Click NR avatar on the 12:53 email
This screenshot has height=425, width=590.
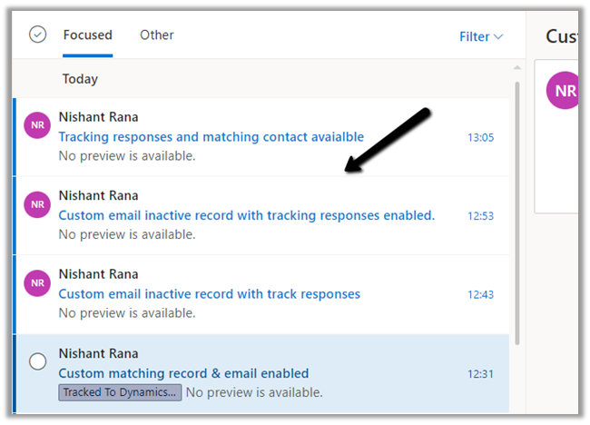[37, 204]
